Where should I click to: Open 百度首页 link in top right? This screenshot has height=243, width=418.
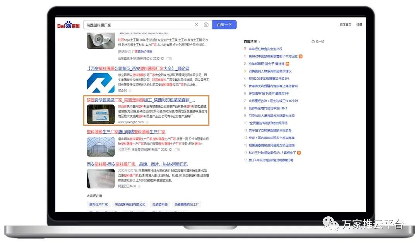[x=345, y=25]
